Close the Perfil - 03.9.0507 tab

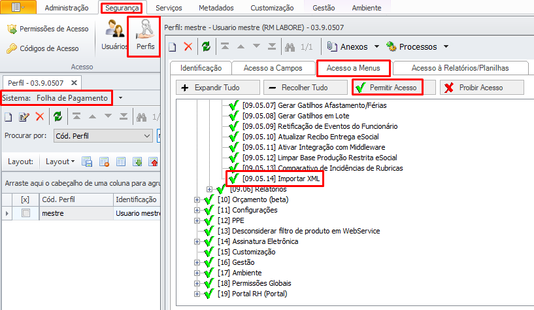[74, 83]
